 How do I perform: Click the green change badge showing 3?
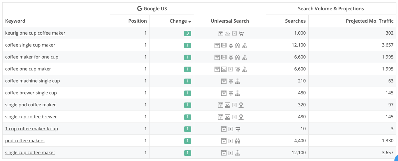[x=188, y=33]
